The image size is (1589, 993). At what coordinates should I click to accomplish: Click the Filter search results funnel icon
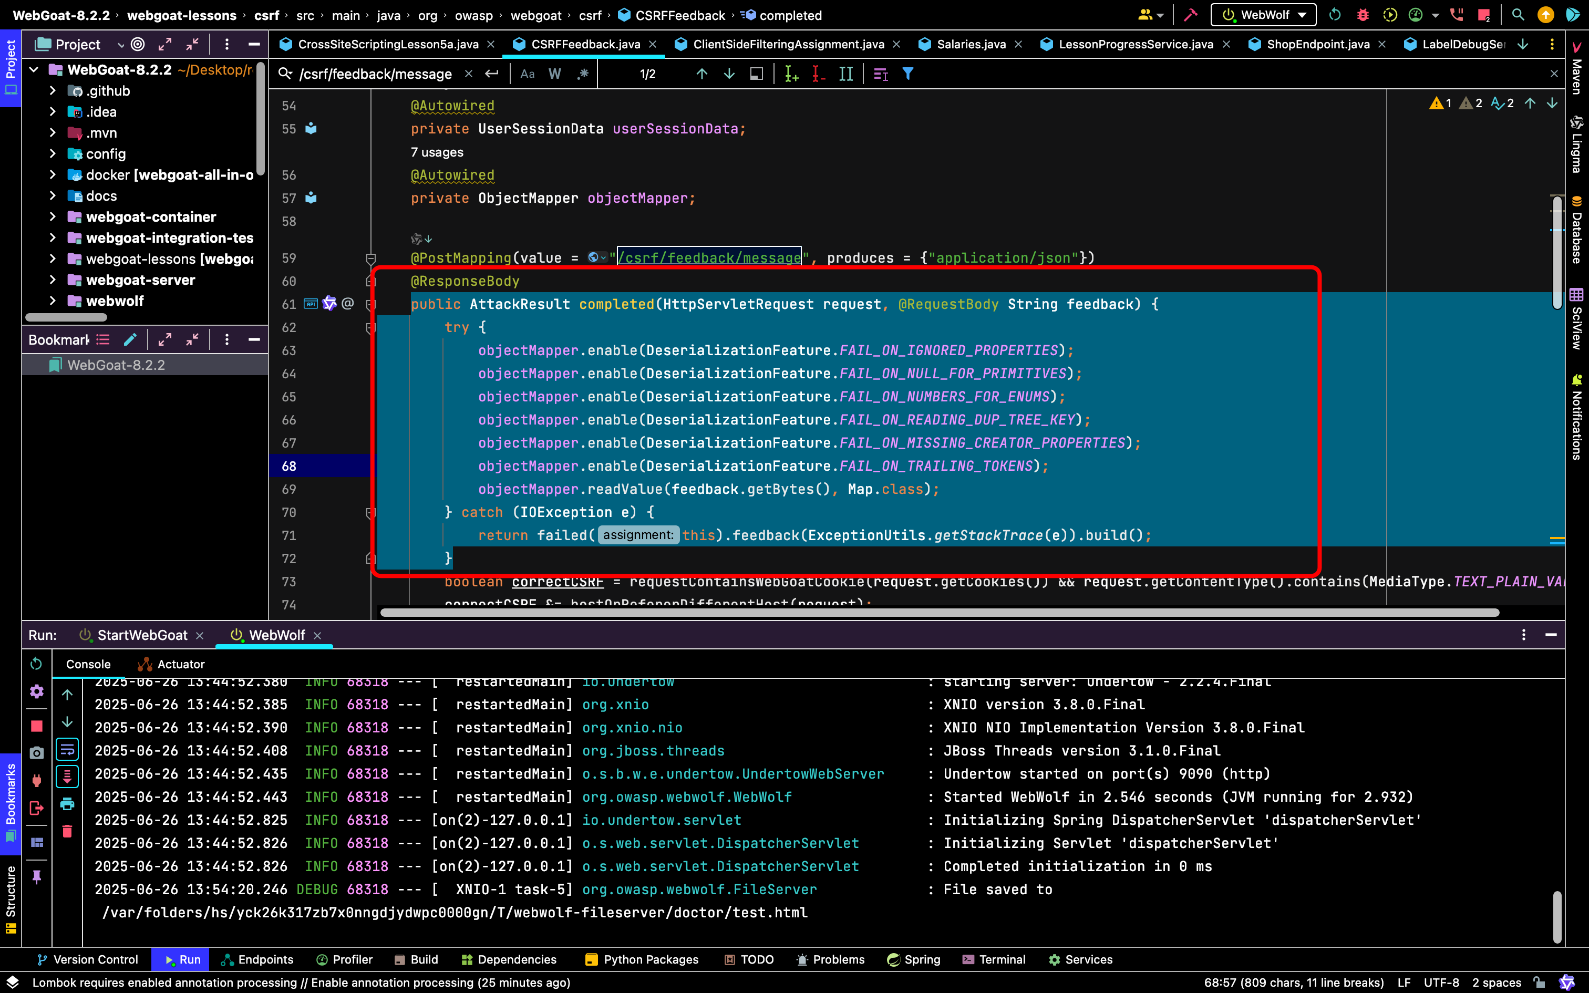(907, 74)
